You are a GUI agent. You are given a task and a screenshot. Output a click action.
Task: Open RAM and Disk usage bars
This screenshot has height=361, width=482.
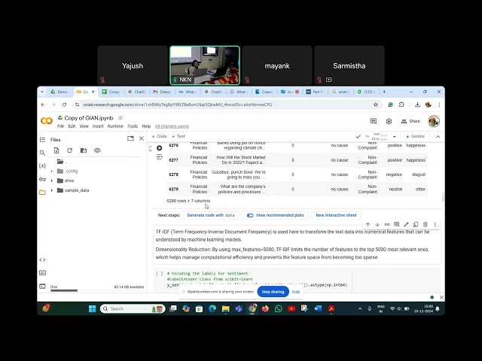pyautogui.click(x=380, y=137)
